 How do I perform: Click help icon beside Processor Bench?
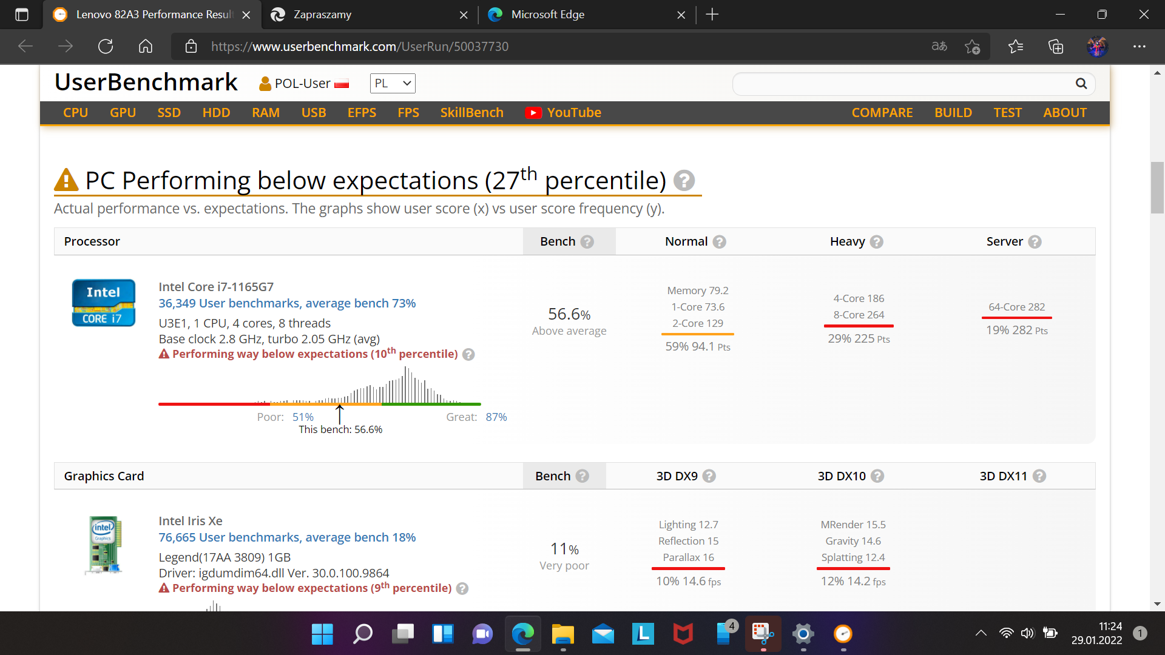point(587,242)
